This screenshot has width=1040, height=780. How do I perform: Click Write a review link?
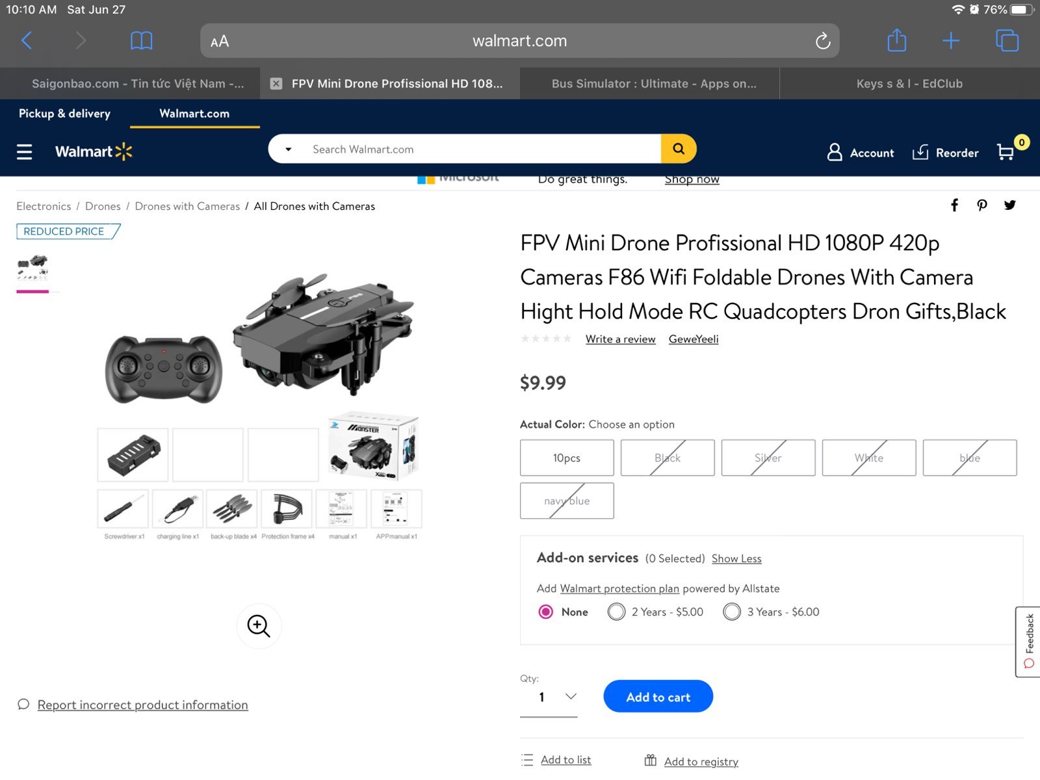[620, 339]
